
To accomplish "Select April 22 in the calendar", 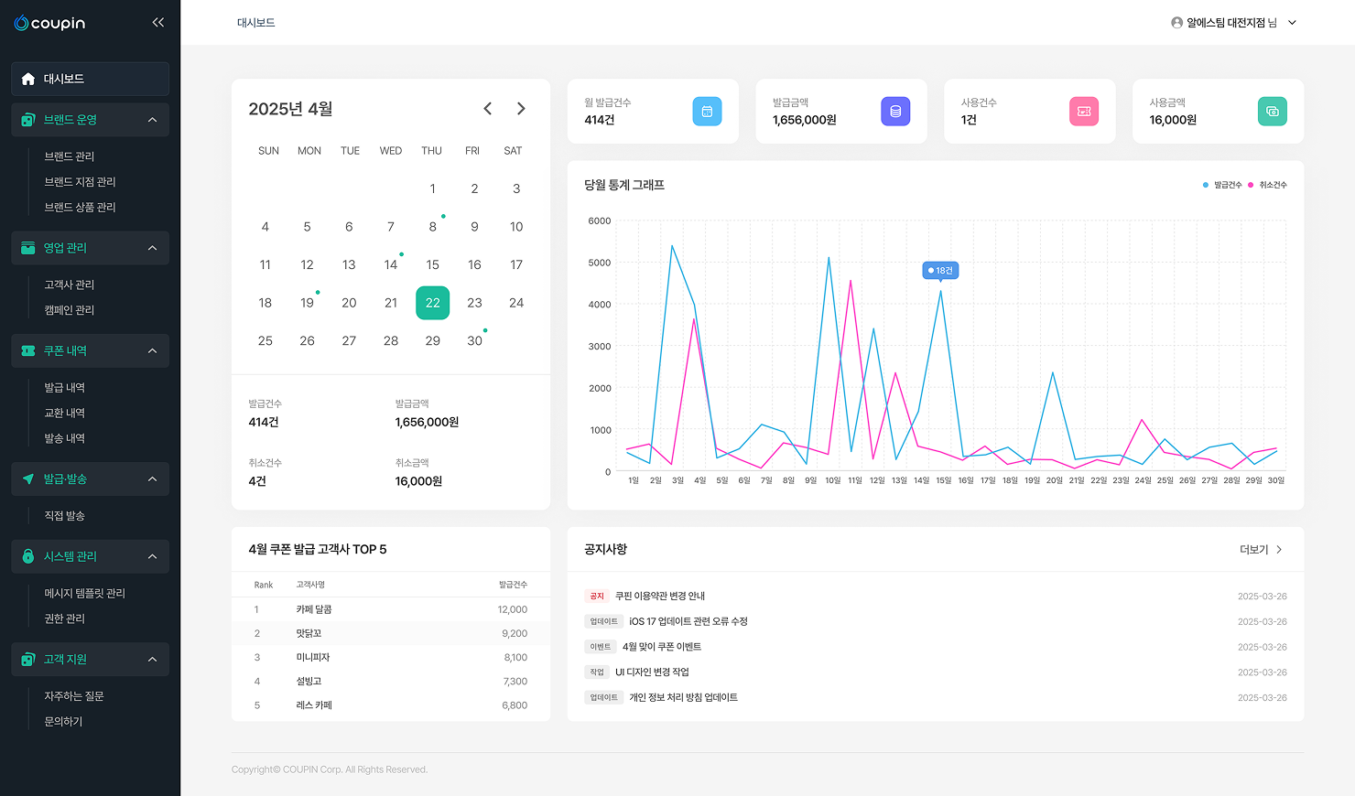I will (432, 303).
